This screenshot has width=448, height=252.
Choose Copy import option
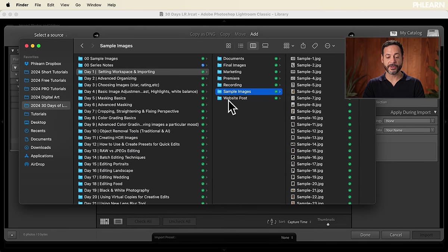225,34
